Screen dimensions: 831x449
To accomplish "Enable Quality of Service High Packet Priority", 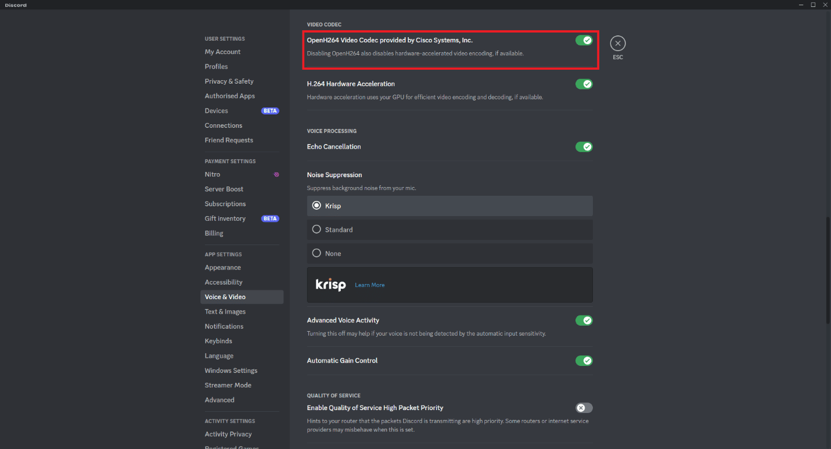I will pyautogui.click(x=584, y=408).
